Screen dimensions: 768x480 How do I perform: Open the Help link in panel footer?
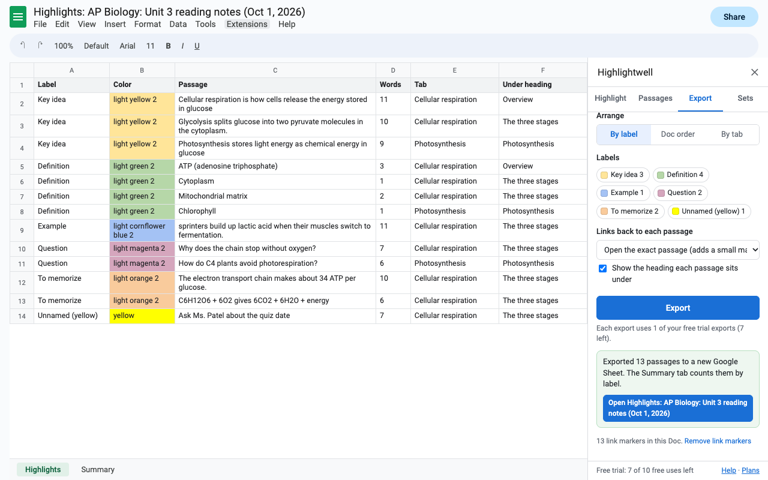click(x=728, y=470)
